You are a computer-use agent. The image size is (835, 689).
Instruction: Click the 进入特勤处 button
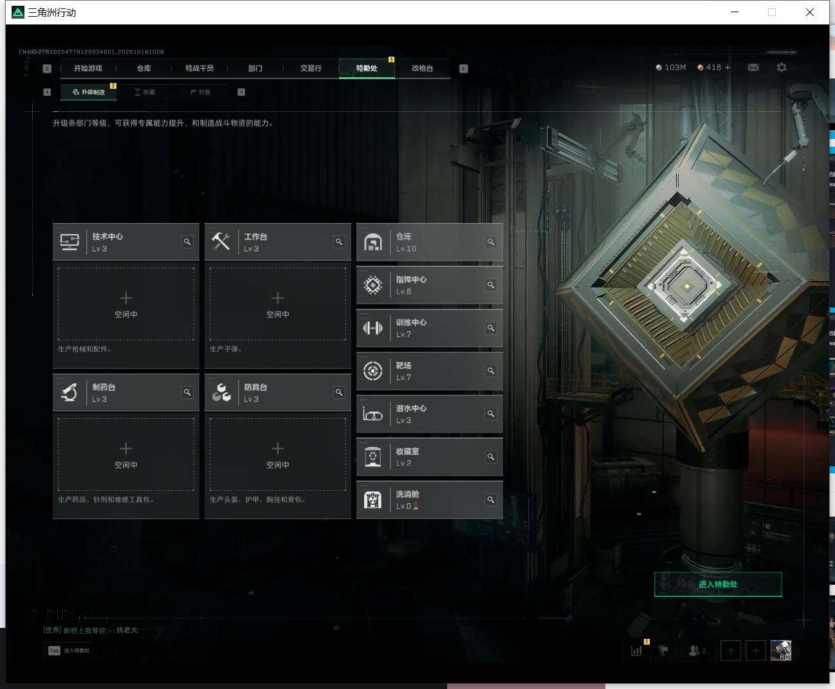(x=718, y=584)
